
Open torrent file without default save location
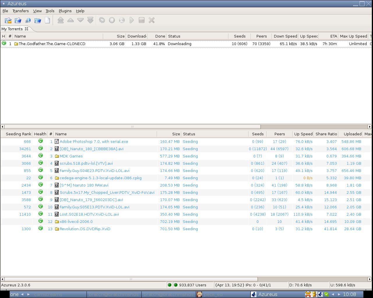(8, 20)
